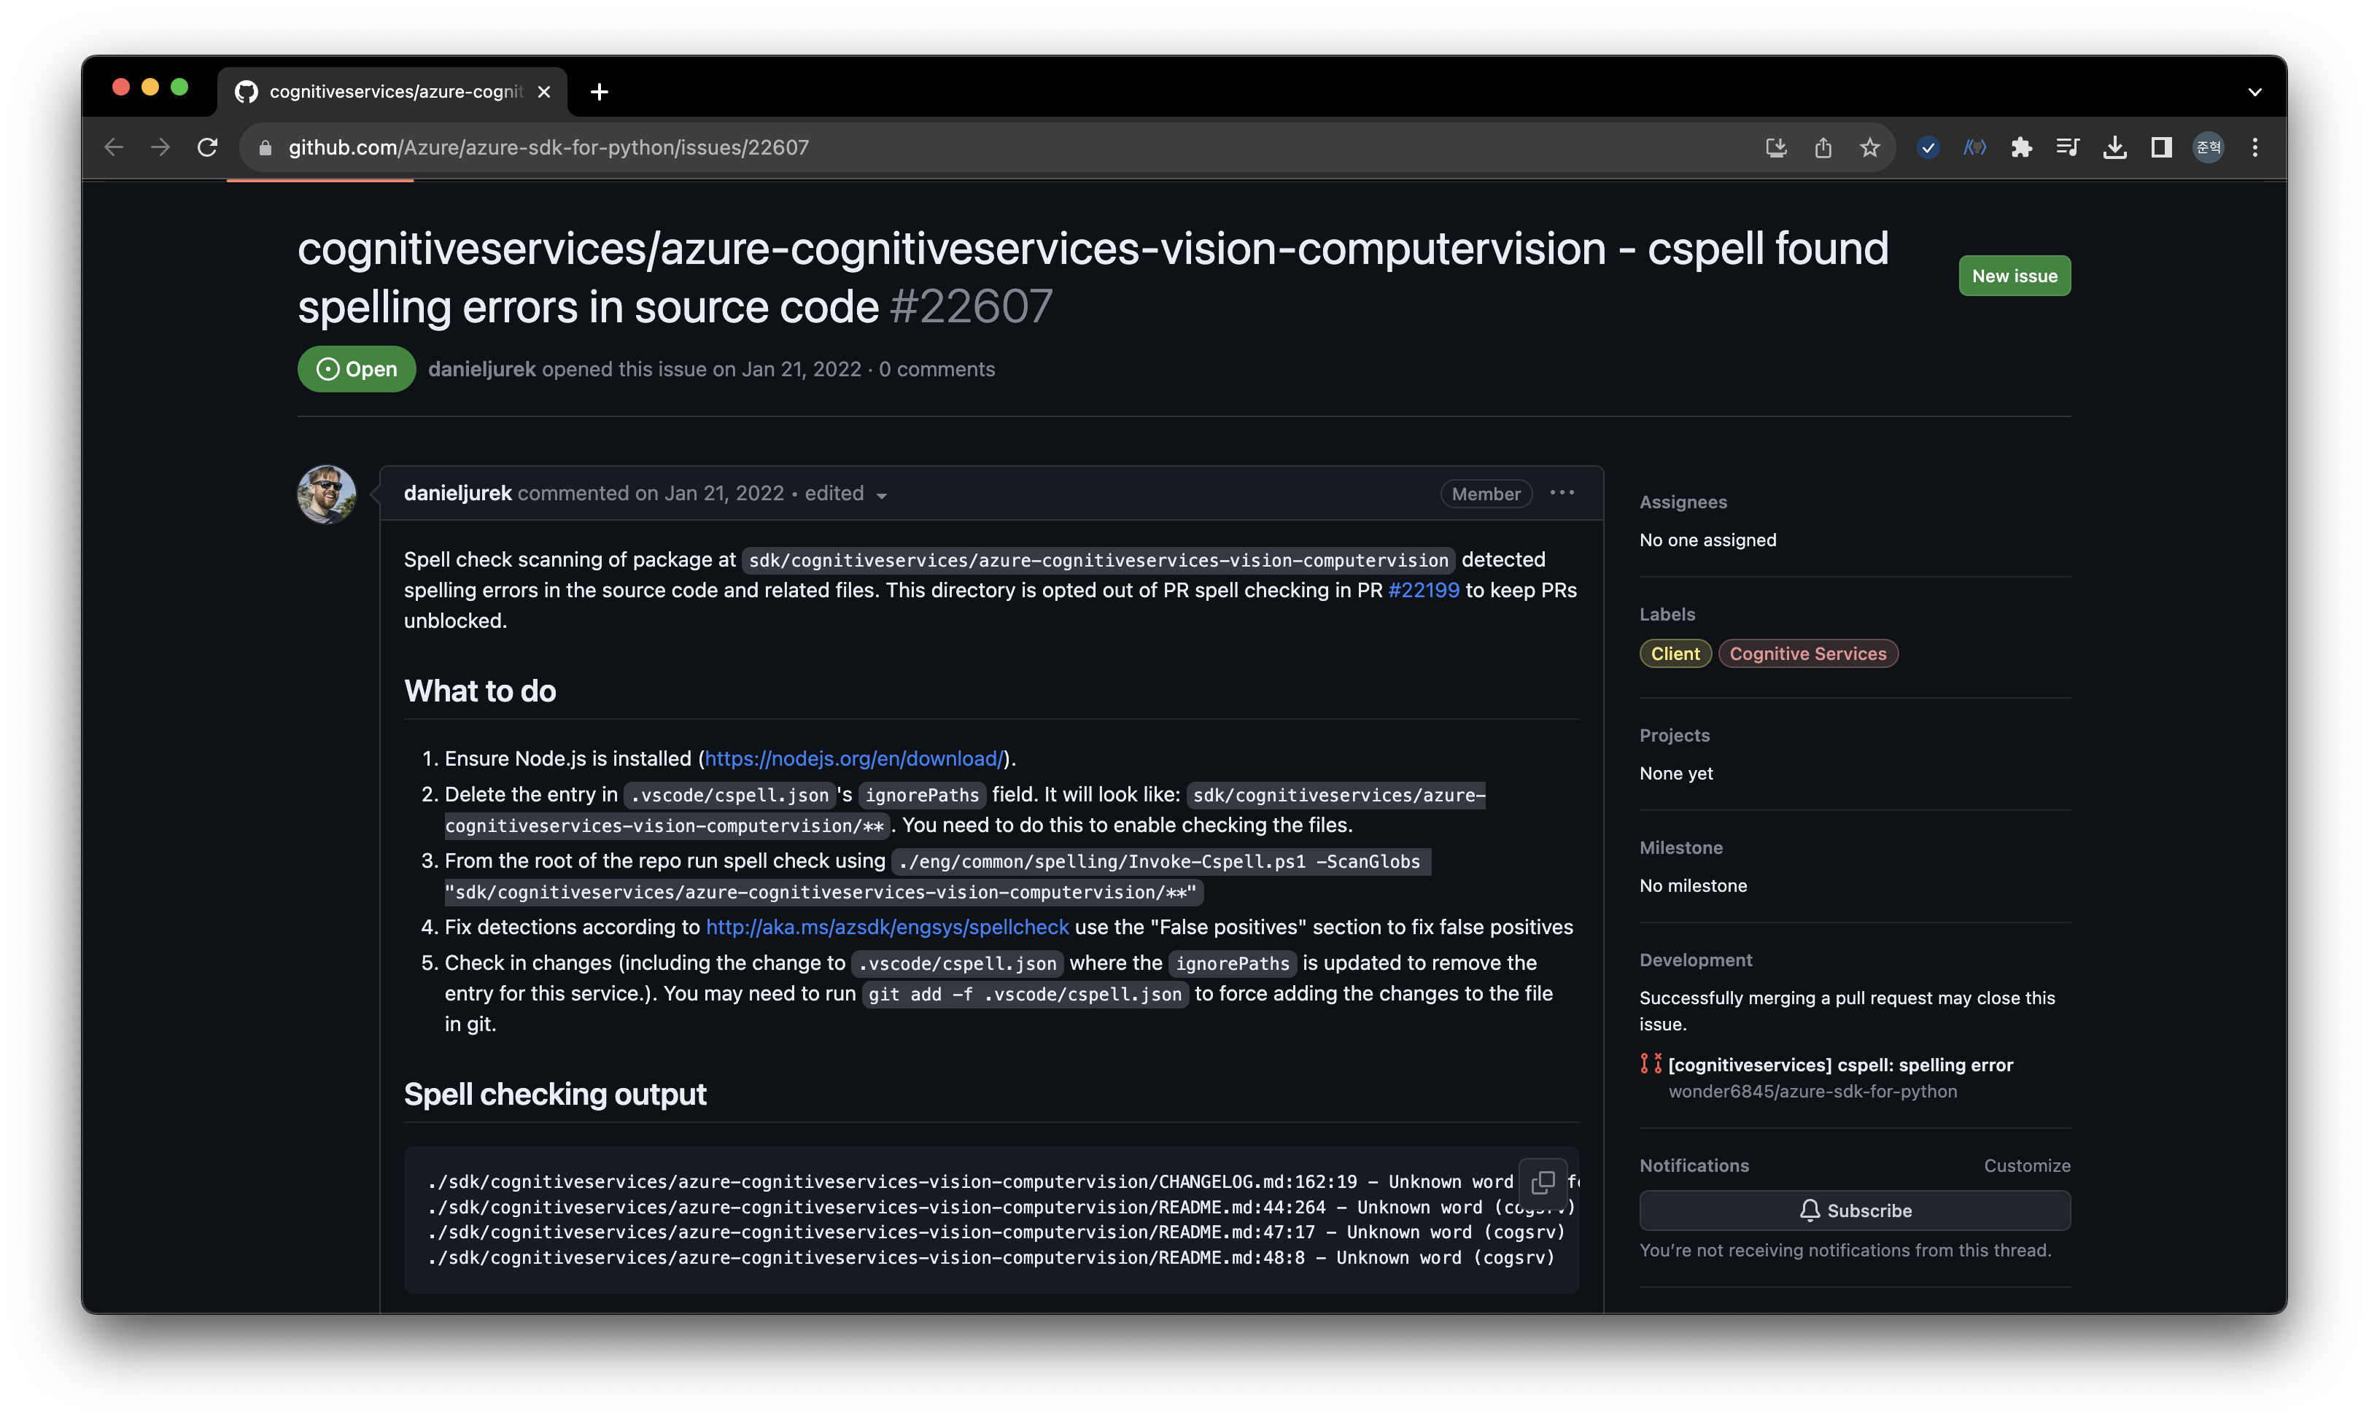Open the Chrome three-dot menu
This screenshot has width=2369, height=1422.
tap(2255, 147)
